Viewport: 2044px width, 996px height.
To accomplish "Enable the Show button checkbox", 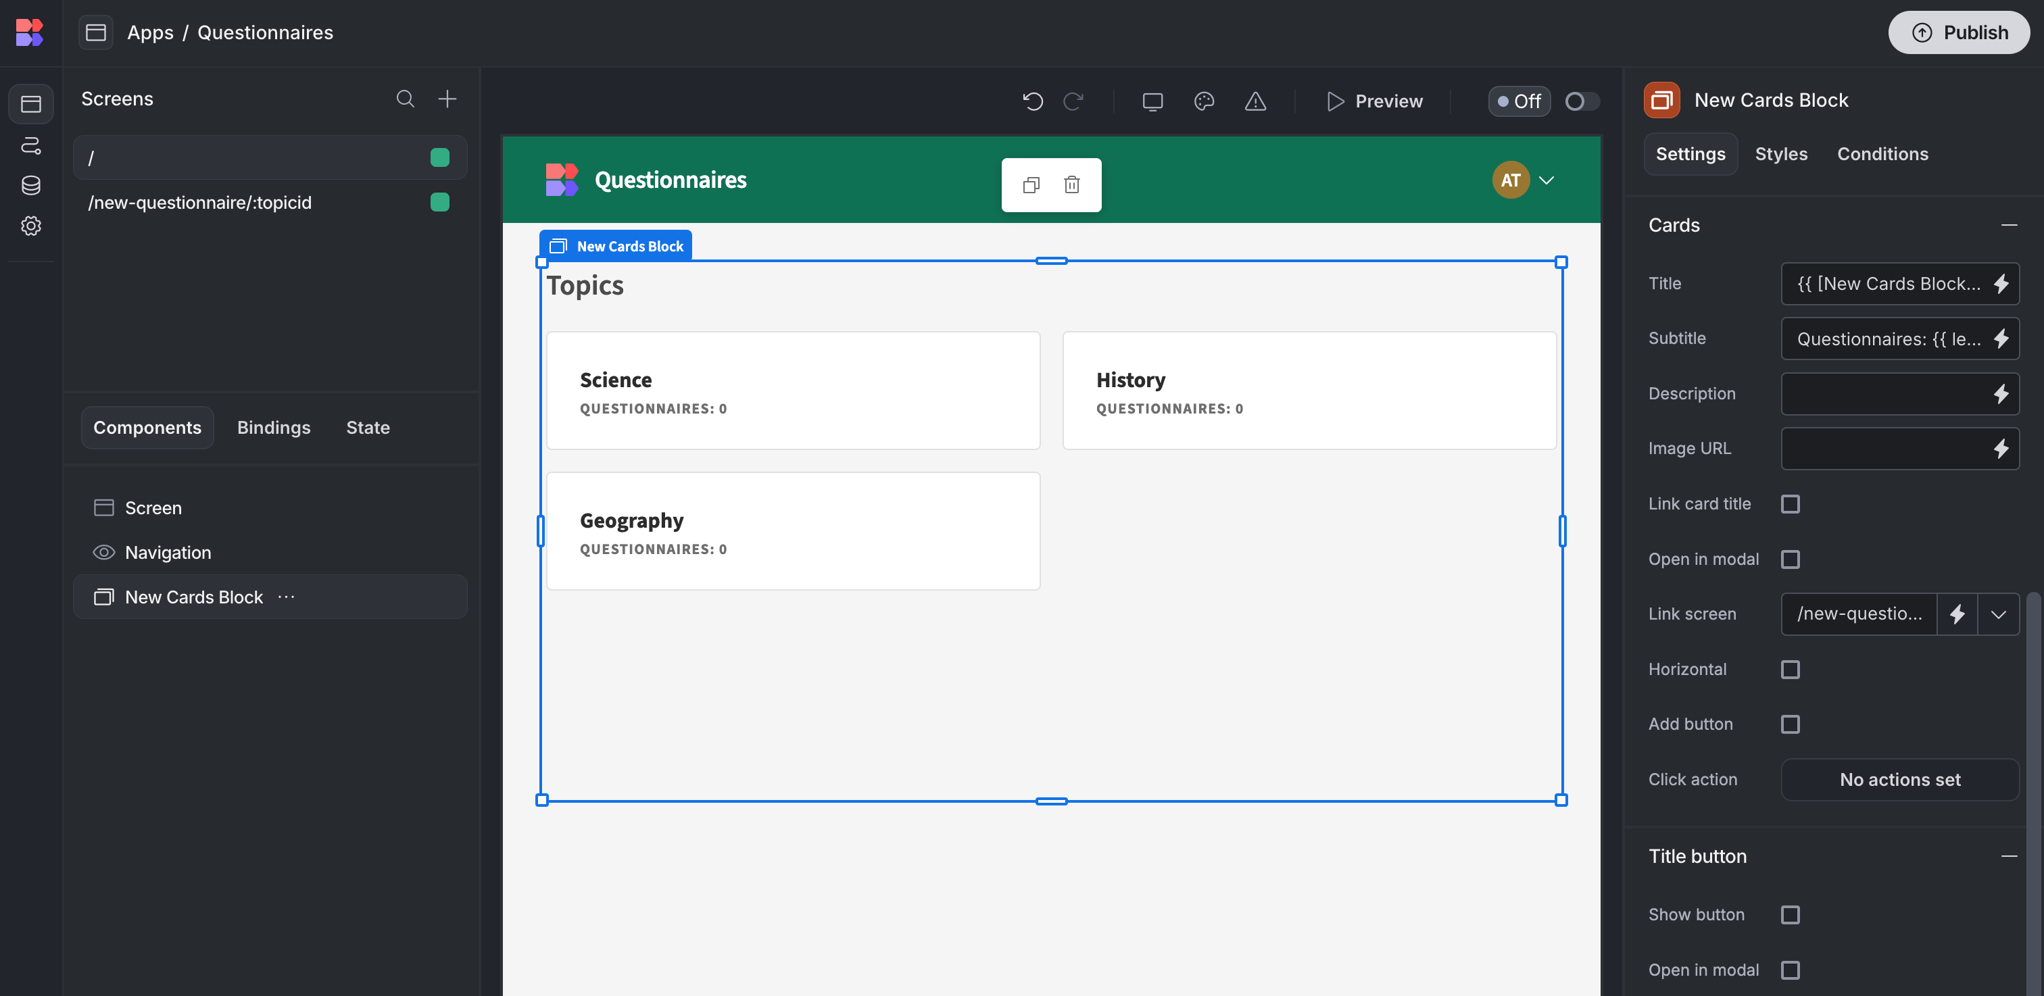I will [1790, 914].
